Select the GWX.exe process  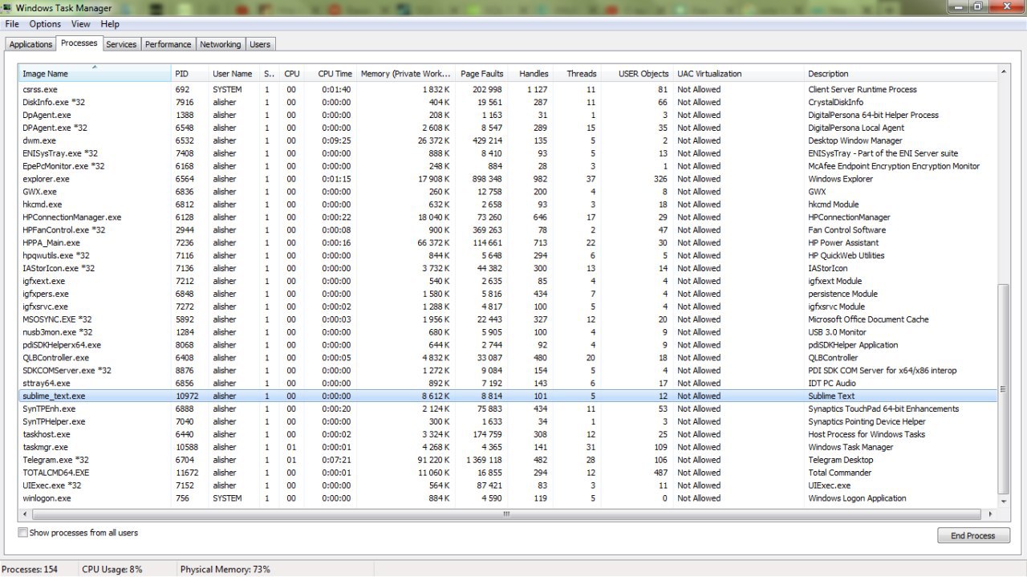pyautogui.click(x=508, y=192)
